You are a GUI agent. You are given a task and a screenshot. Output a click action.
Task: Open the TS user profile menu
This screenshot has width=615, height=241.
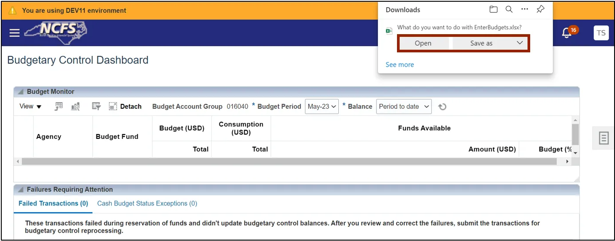tap(601, 33)
